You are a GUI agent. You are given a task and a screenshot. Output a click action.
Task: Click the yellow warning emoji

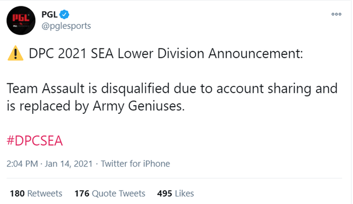point(16,53)
